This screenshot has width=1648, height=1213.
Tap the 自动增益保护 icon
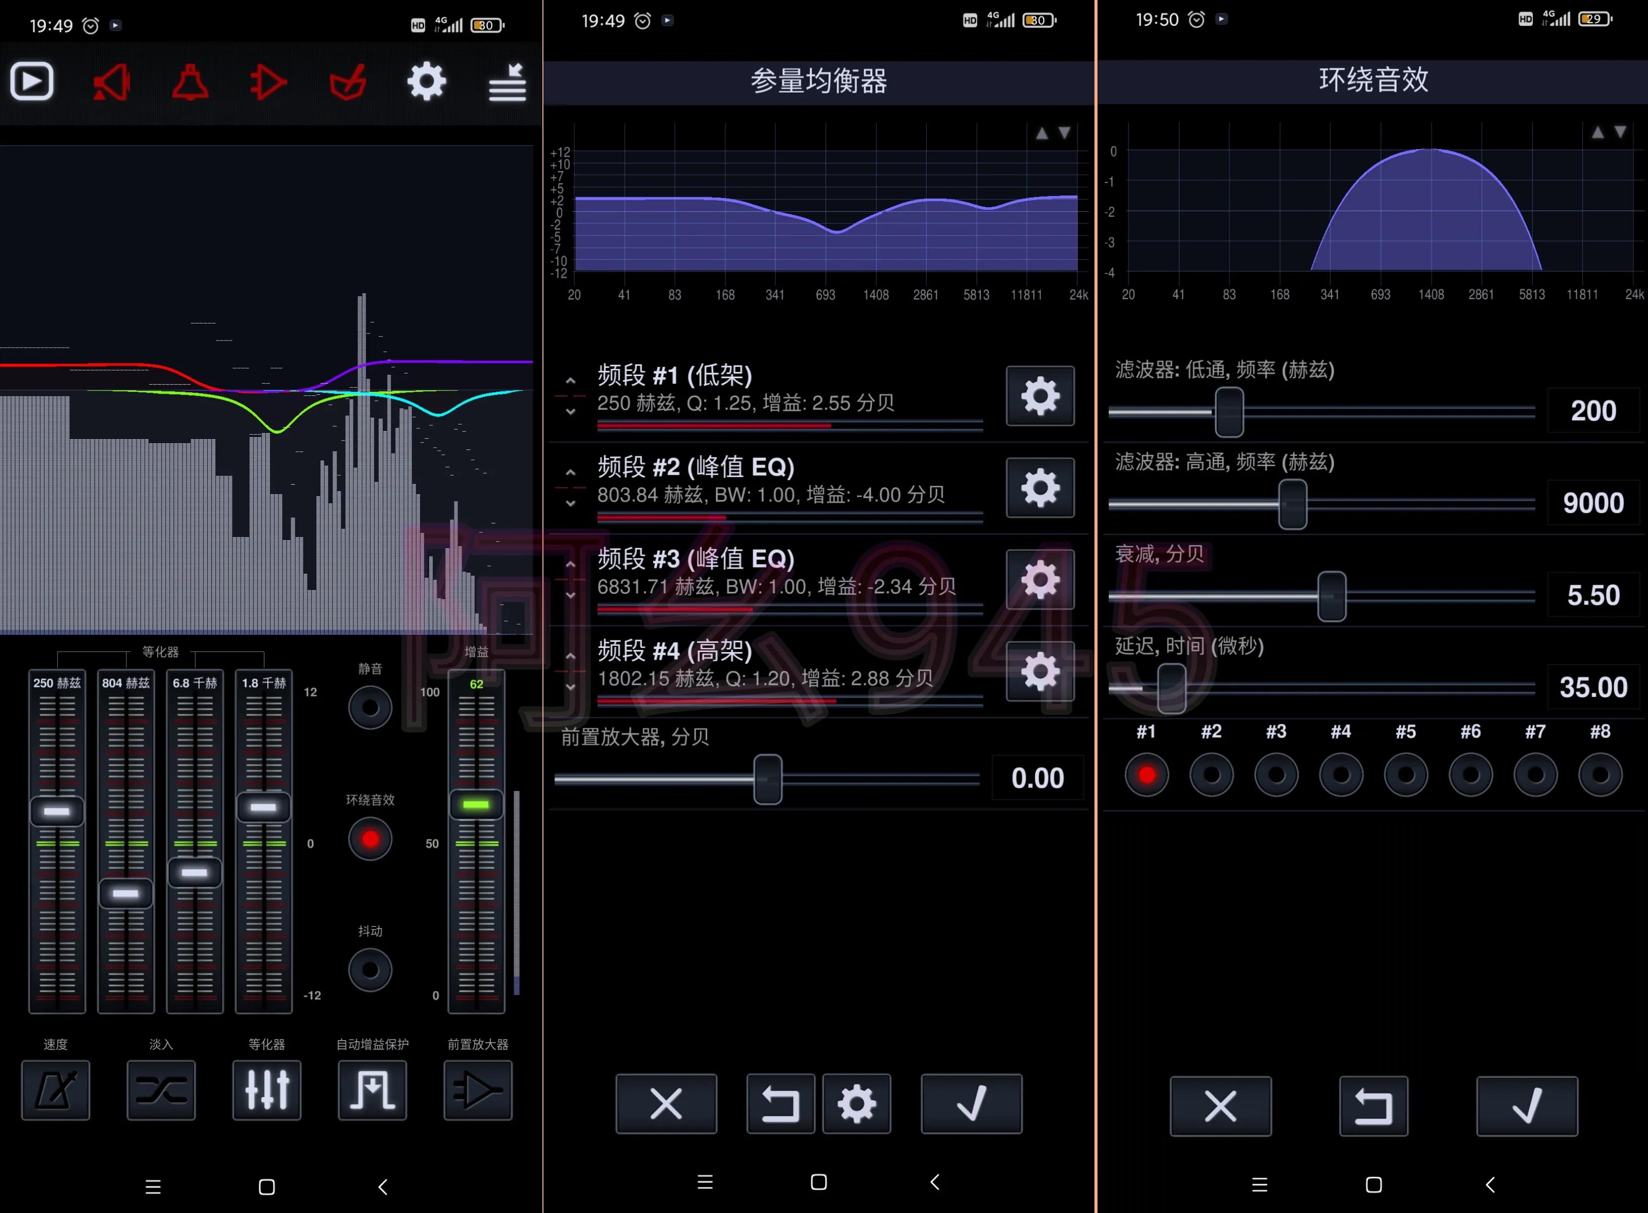point(373,1090)
